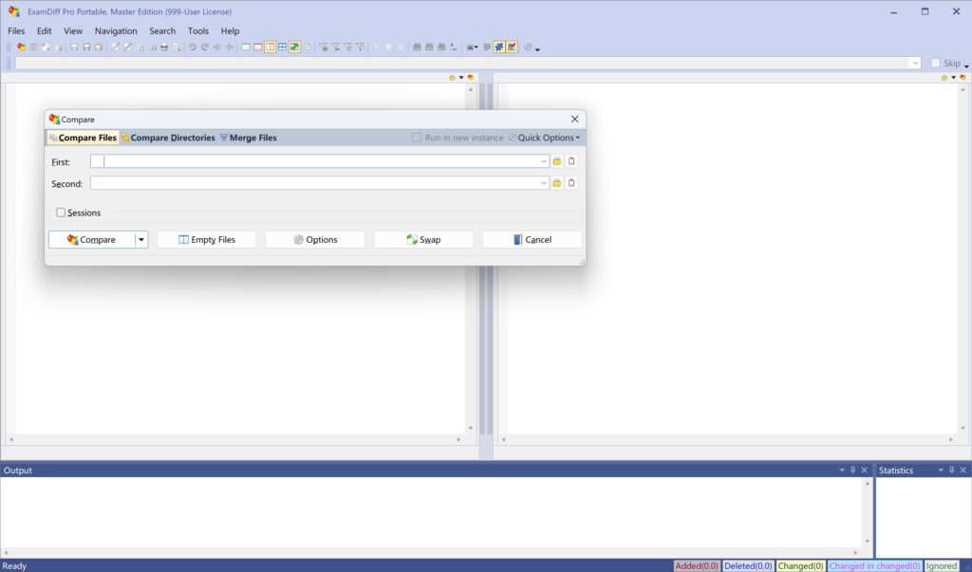Click clipboard icon next to Second field
Viewport: 972px width, 572px height.
(571, 183)
